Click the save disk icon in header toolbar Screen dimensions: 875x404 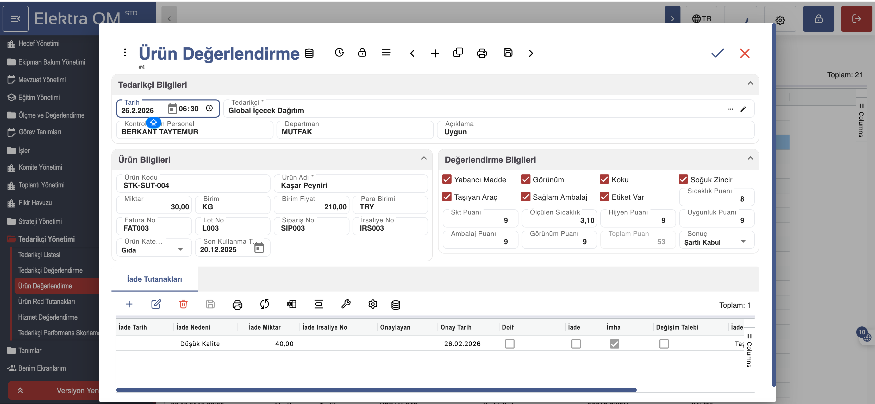508,53
